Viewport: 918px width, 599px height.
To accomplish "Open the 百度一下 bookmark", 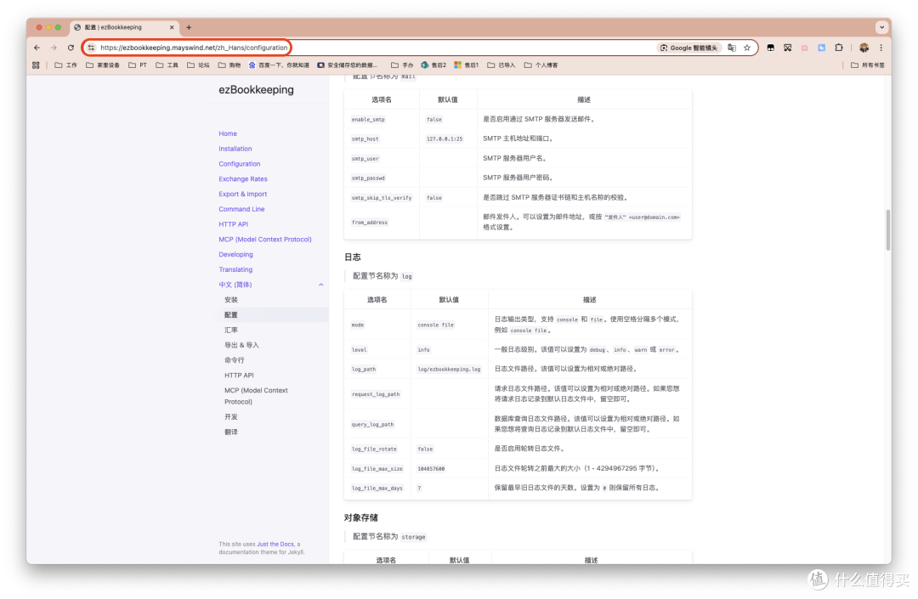I will coord(279,65).
